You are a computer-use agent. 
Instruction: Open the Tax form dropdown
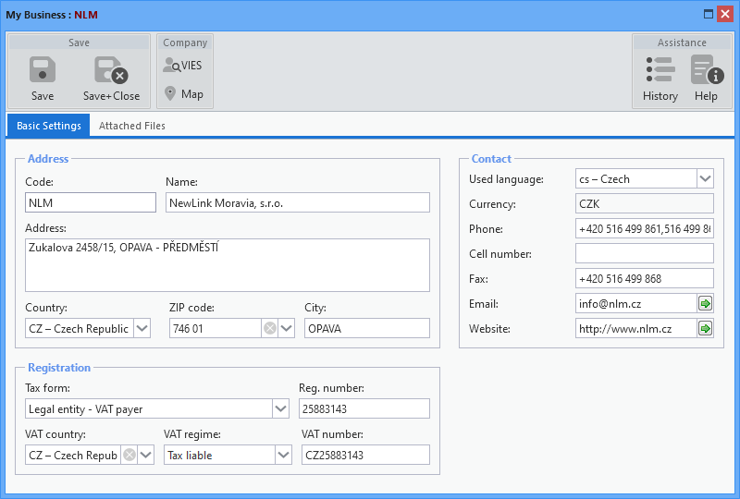tap(281, 408)
